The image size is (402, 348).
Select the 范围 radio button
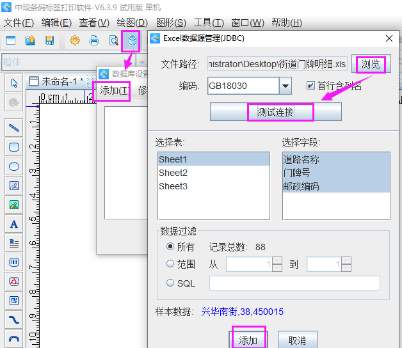(170, 264)
